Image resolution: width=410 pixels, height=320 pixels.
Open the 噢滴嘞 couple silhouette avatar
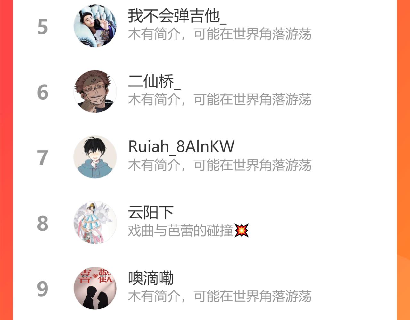pyautogui.click(x=95, y=288)
